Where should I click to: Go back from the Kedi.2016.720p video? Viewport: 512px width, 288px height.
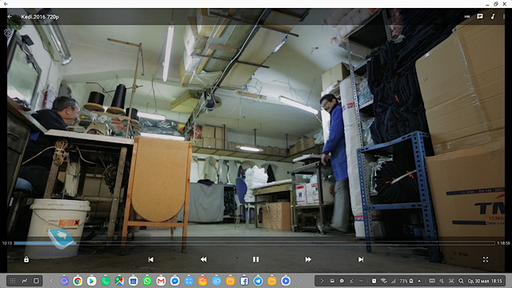pos(10,16)
